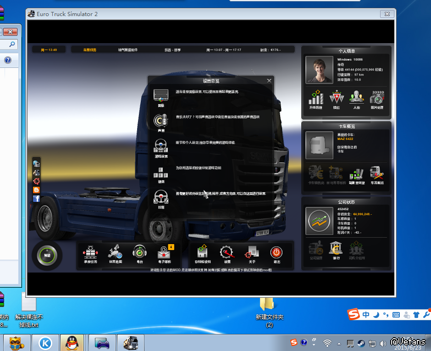
Task: Click the blue K app taskbar icon
Action: [45, 343]
